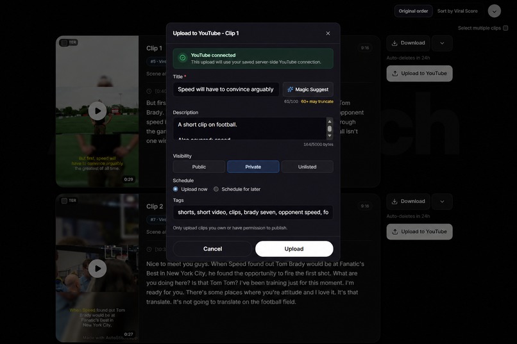
Task: Cancel the YouTube upload dialog
Action: [x=212, y=249]
